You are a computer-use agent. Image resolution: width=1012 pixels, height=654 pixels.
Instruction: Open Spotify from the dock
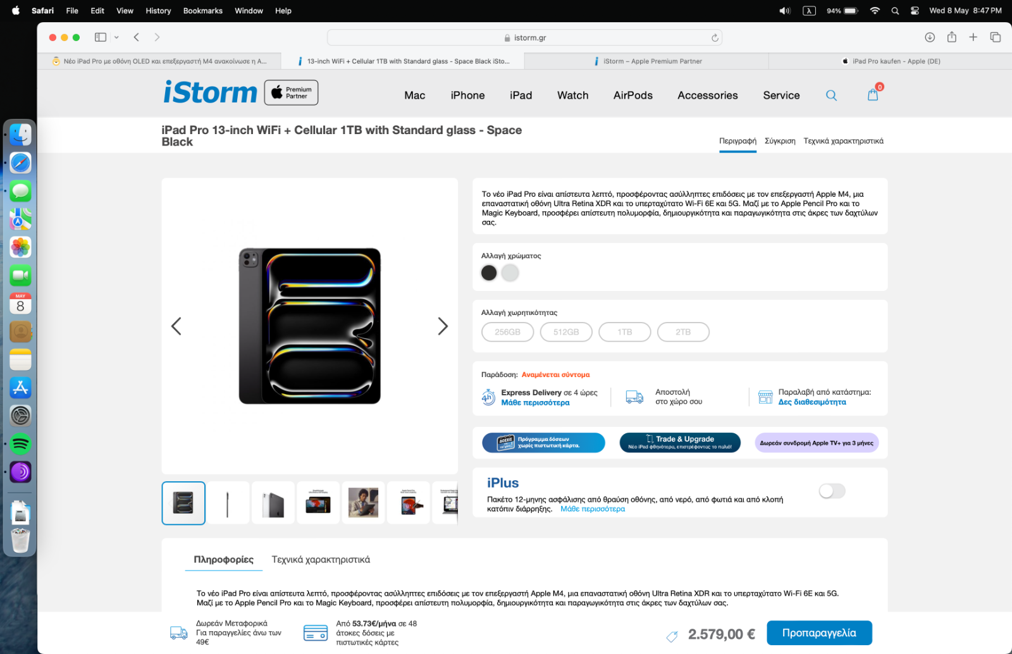tap(20, 444)
